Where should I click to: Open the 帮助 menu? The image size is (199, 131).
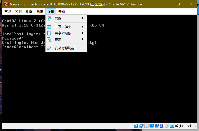[x=62, y=11]
